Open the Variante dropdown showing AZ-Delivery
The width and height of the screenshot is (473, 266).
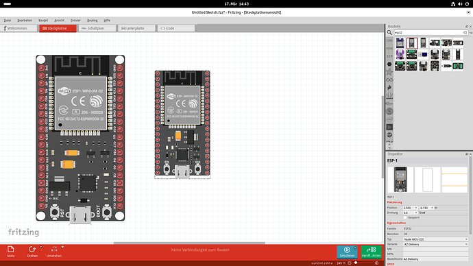click(x=435, y=244)
